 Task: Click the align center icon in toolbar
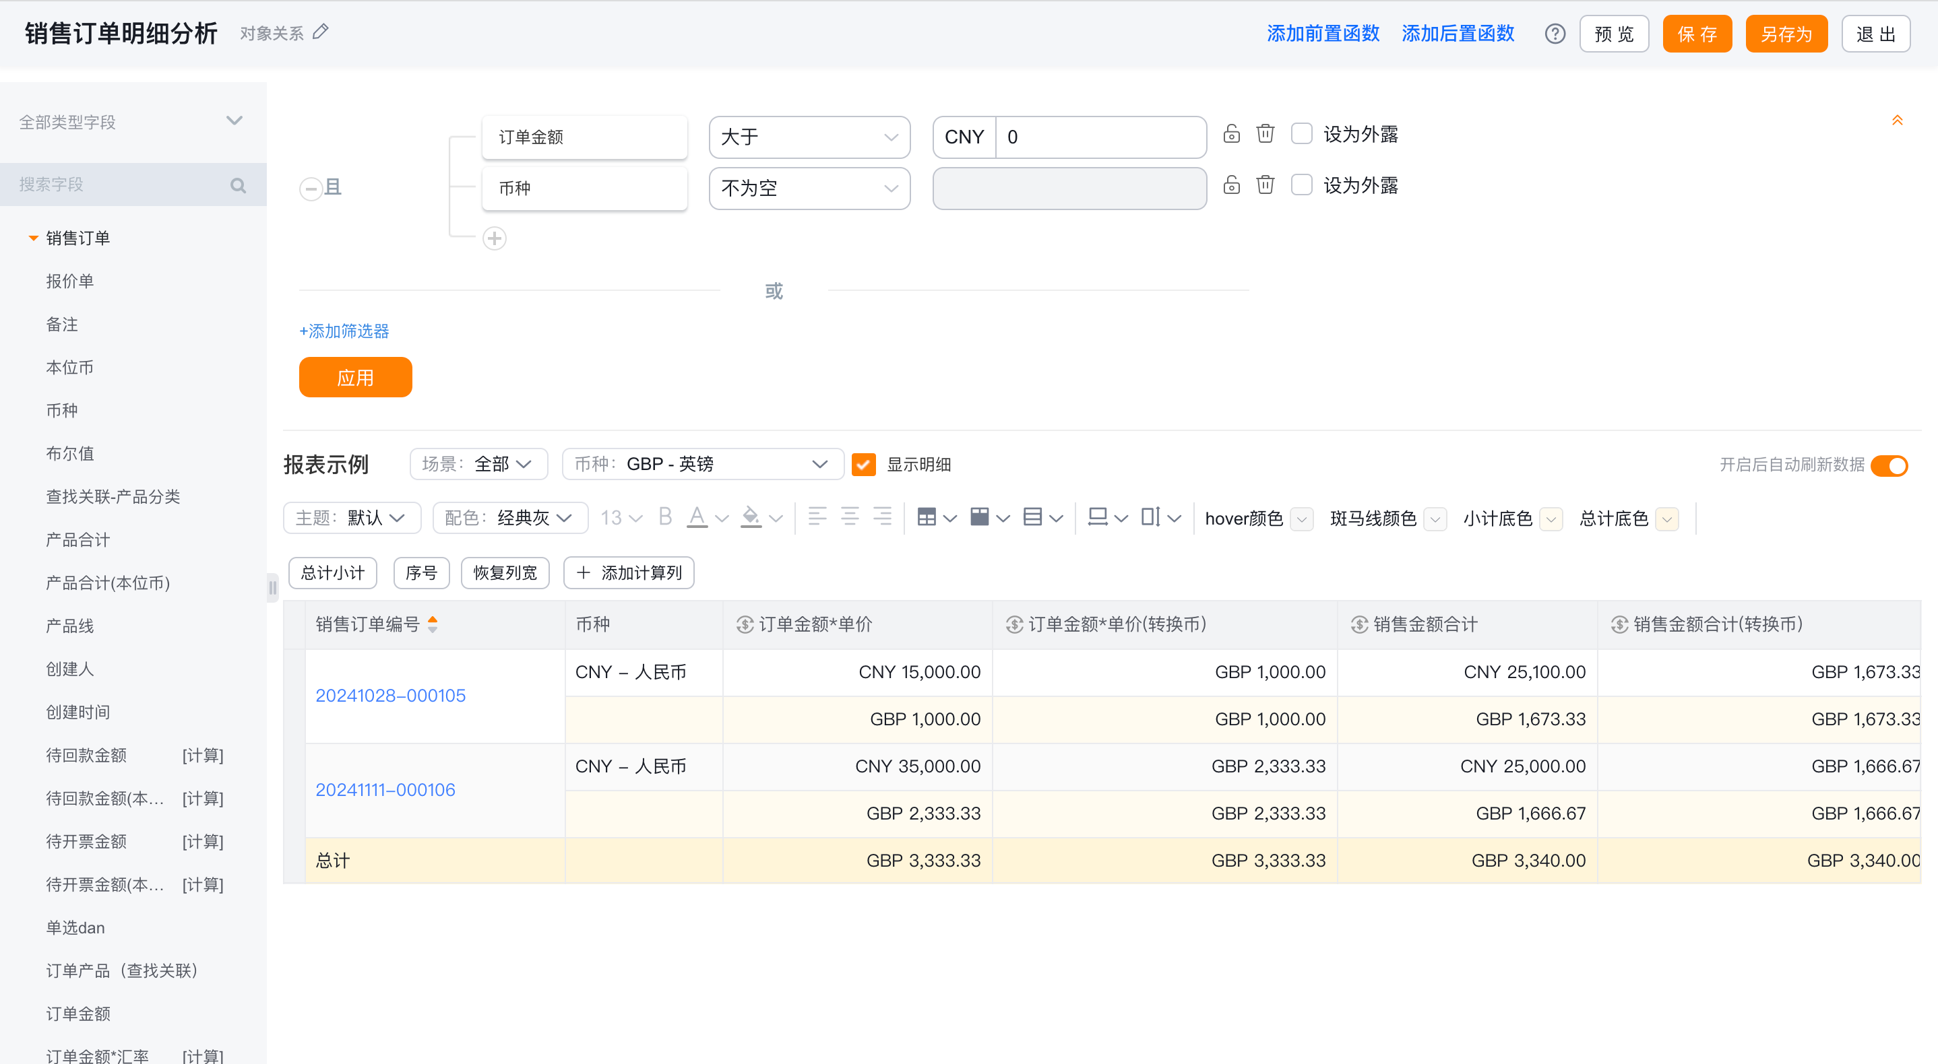[849, 517]
